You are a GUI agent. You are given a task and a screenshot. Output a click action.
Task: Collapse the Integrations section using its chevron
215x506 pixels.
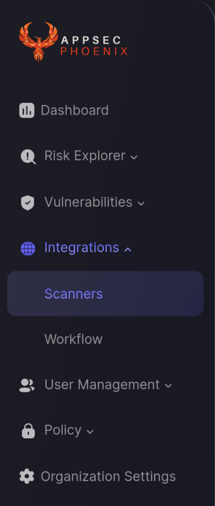[128, 249]
